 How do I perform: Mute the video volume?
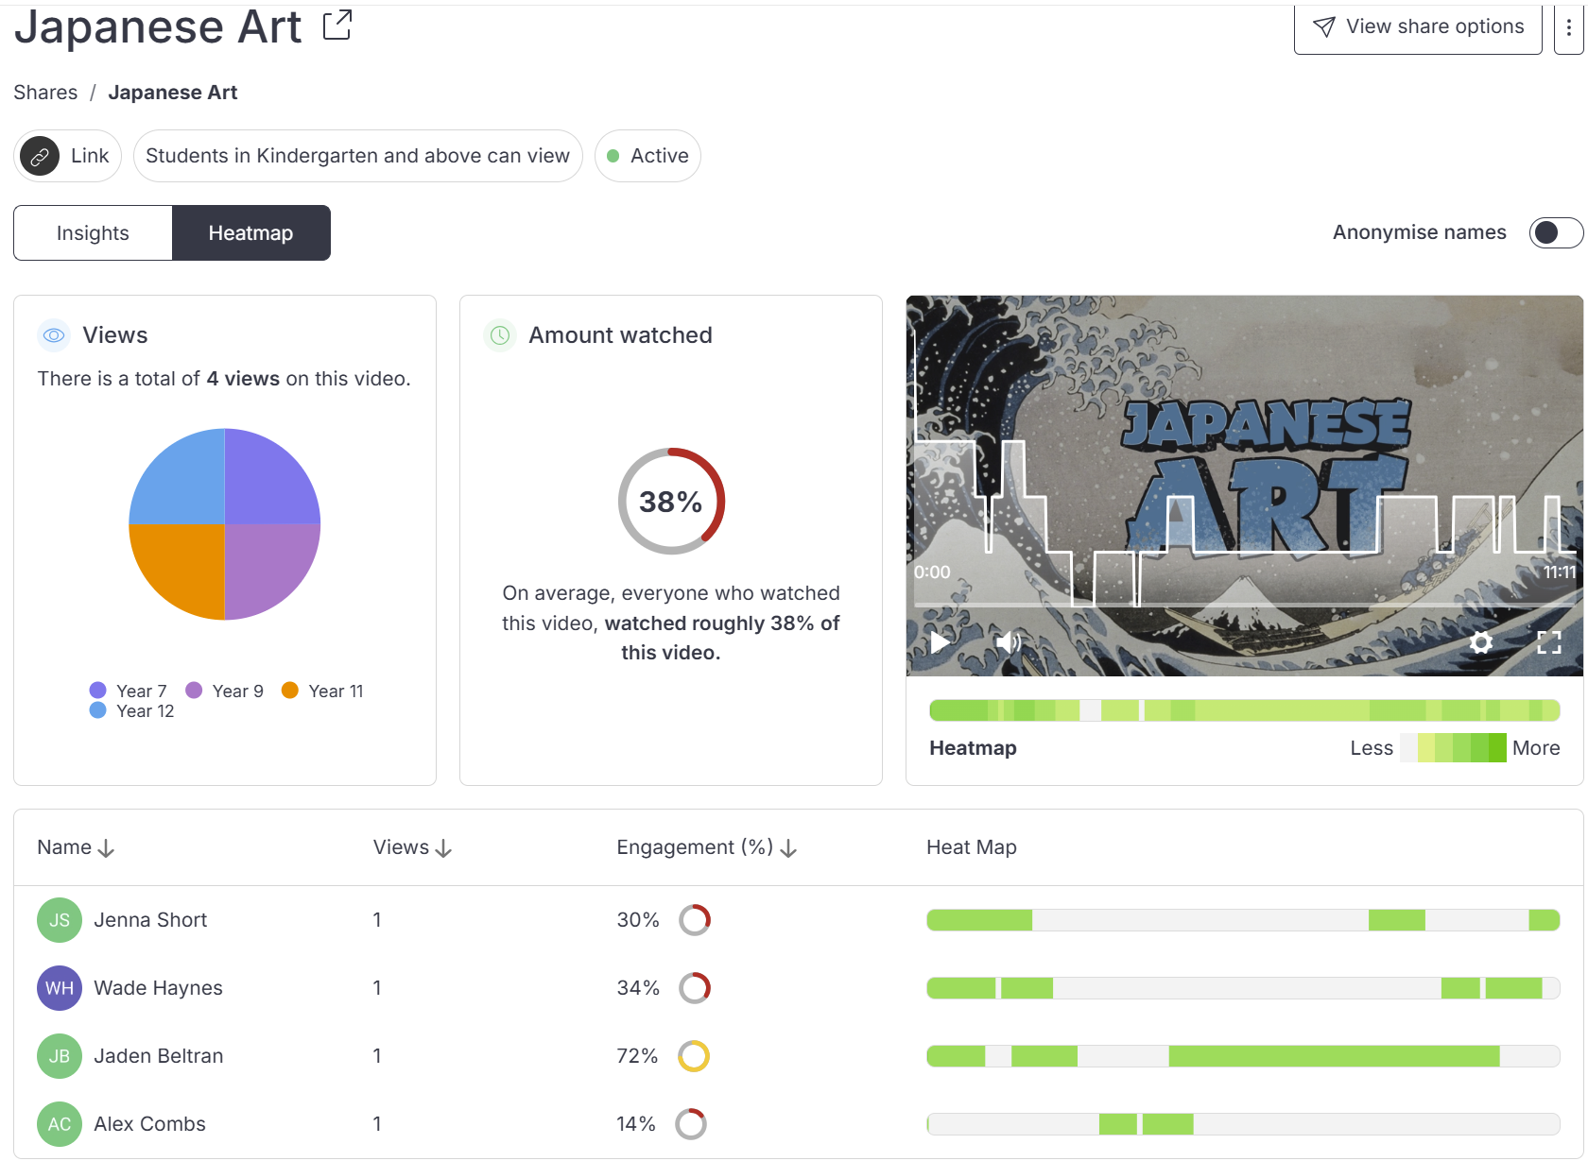click(1008, 642)
